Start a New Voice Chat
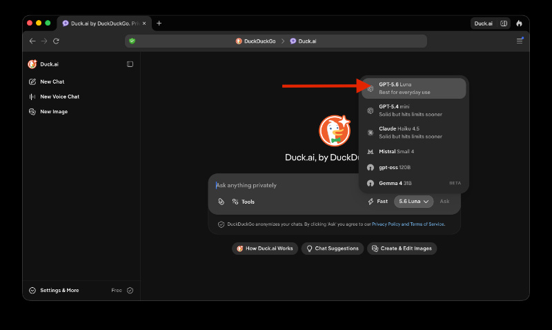Screen dimensions: 552x330 tap(55, 97)
